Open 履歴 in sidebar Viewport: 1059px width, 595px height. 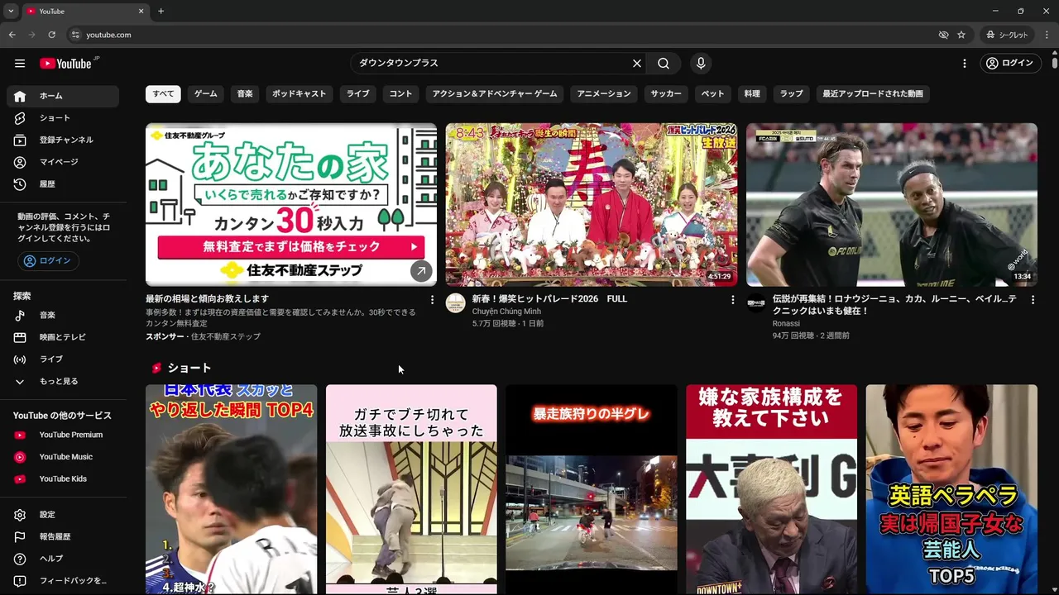[x=63, y=184]
